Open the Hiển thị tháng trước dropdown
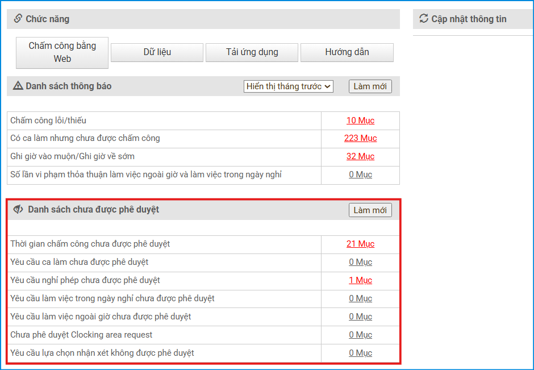Image resolution: width=534 pixels, height=370 pixels. pyautogui.click(x=289, y=86)
